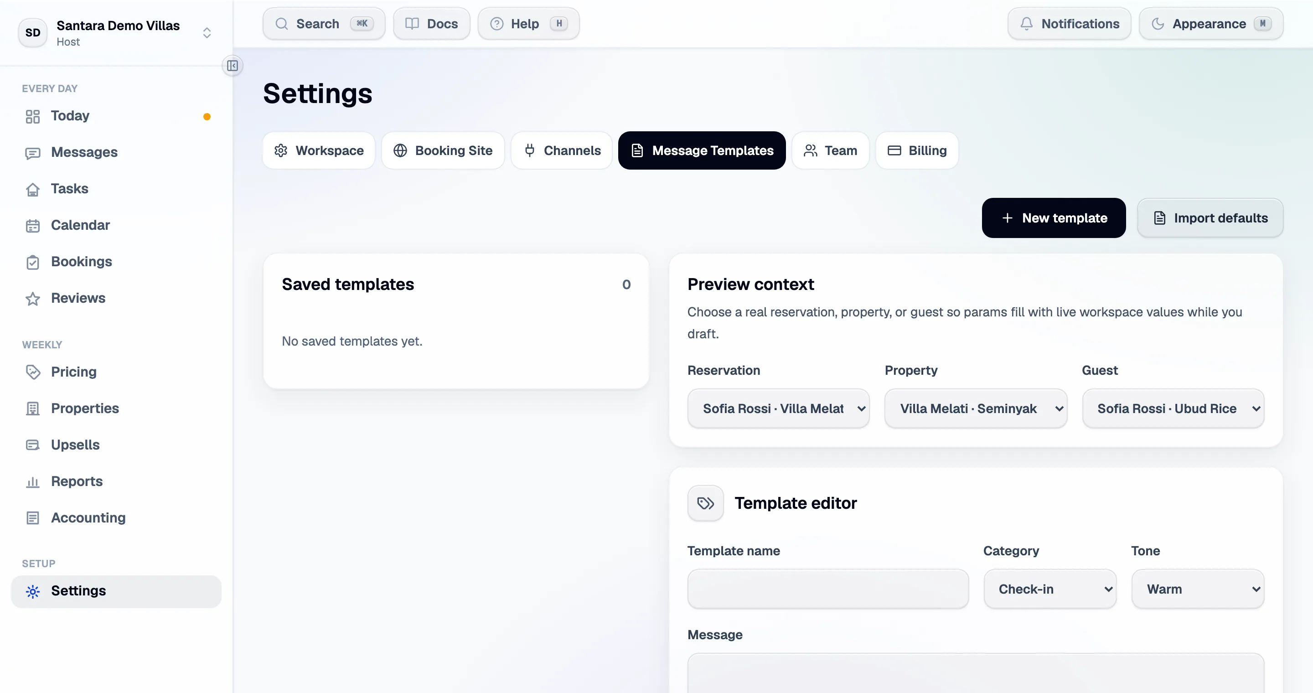Open the Tone dropdown showing Warm

click(1198, 589)
